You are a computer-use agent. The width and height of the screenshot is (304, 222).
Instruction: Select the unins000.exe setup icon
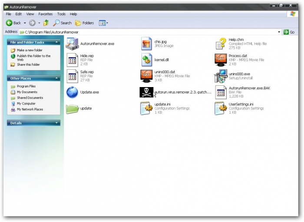(x=221, y=76)
